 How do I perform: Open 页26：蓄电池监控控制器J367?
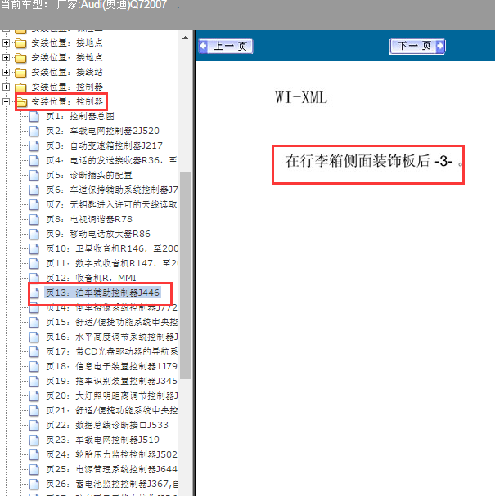112,484
